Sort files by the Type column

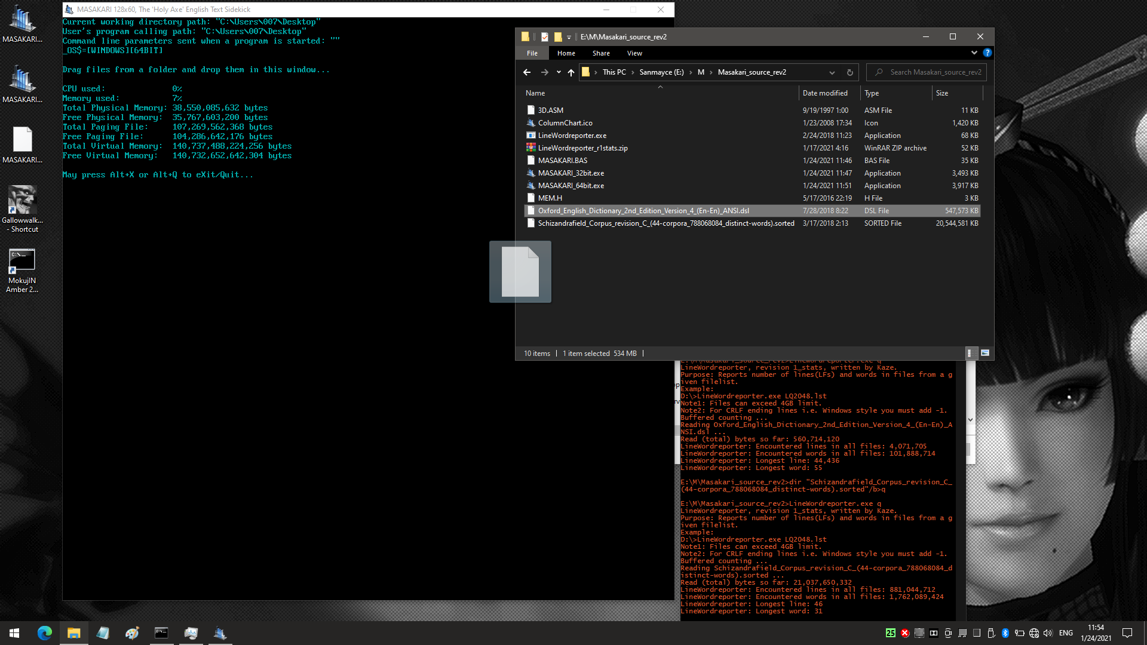click(896, 93)
